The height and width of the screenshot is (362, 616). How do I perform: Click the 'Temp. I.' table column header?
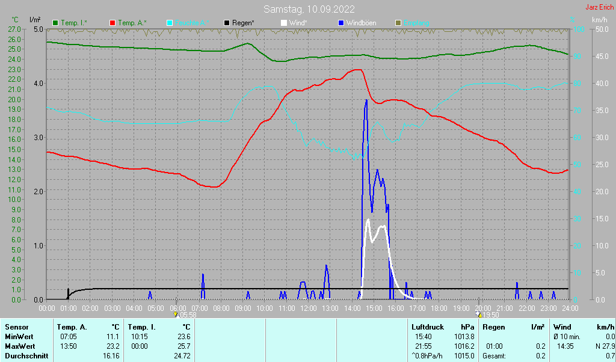tap(141, 327)
